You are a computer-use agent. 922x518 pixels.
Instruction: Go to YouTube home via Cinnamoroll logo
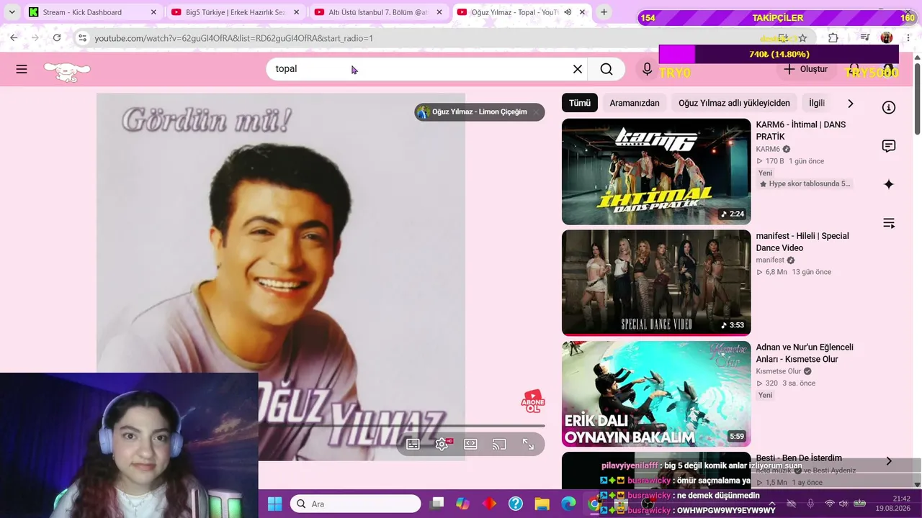(x=67, y=71)
